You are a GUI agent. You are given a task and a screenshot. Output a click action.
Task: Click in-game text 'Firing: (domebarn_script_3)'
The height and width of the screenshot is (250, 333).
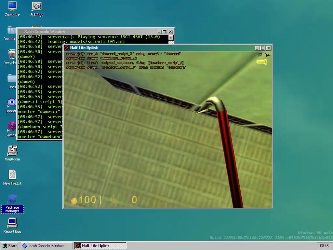coord(112,58)
